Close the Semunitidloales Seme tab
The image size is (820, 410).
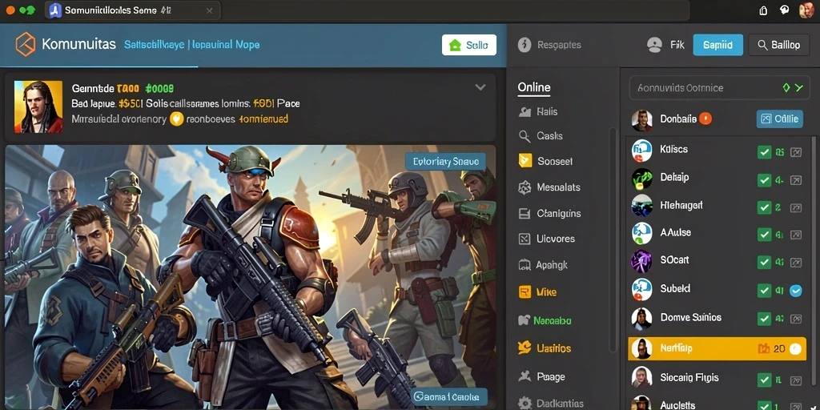click(209, 10)
